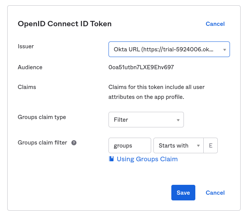Click the arrow on the Issuer select box
The height and width of the screenshot is (216, 249).
pos(225,50)
